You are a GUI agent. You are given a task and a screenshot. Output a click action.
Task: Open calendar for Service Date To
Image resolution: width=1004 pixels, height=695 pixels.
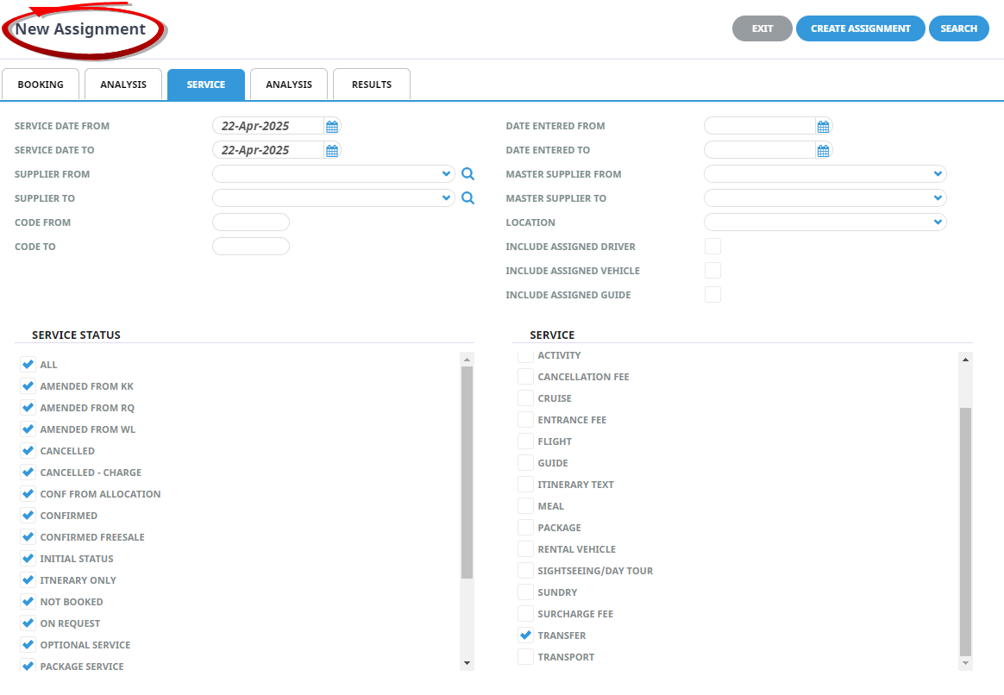click(332, 151)
